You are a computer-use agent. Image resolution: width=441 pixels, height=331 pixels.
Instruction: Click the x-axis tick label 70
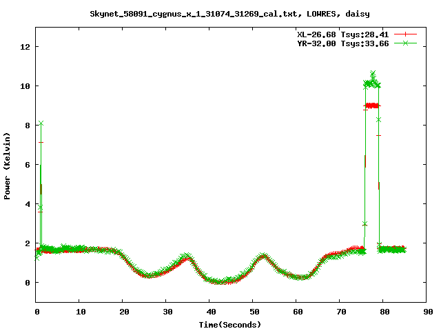click(341, 312)
